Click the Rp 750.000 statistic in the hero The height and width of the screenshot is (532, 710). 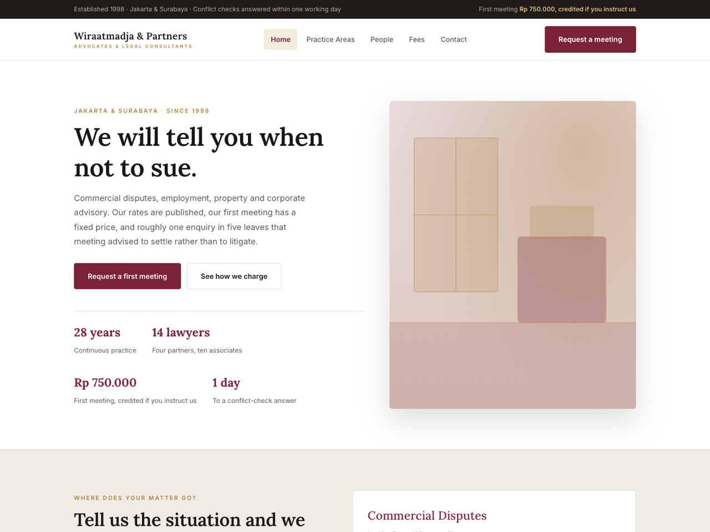point(105,382)
